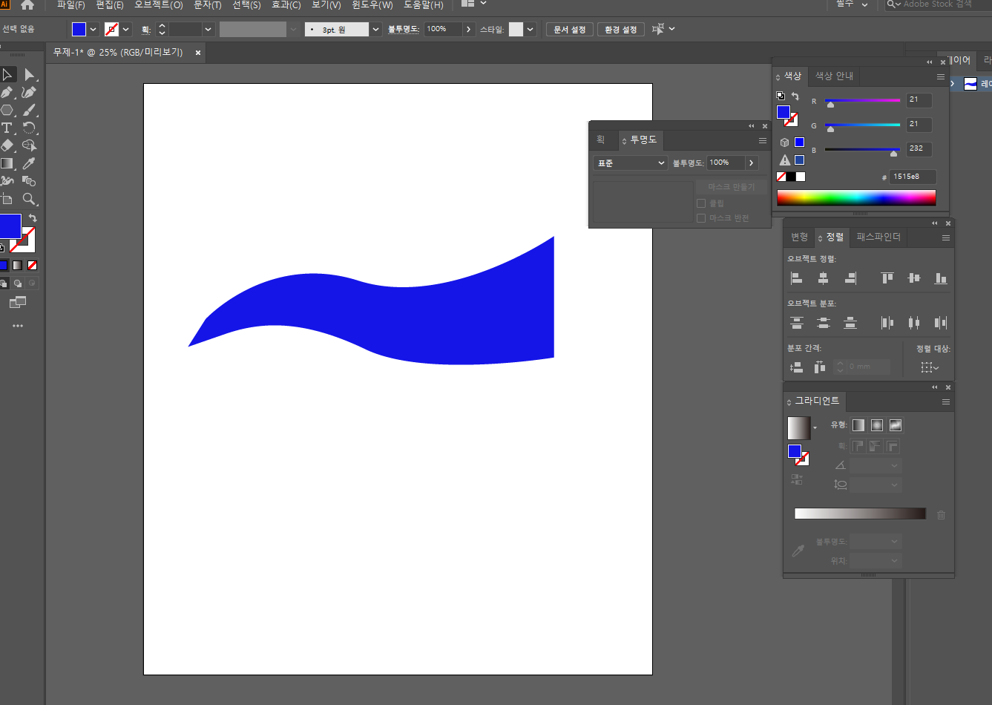
Task: Set toolbar paint mode to Gradient
Action: (18, 266)
